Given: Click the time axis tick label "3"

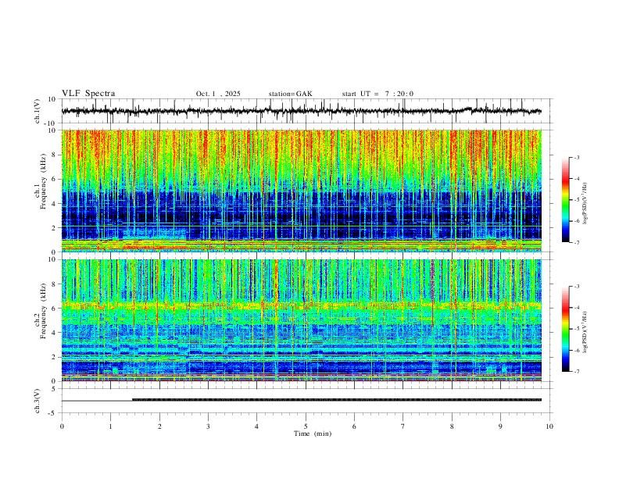Looking at the screenshot, I should click(x=208, y=426).
